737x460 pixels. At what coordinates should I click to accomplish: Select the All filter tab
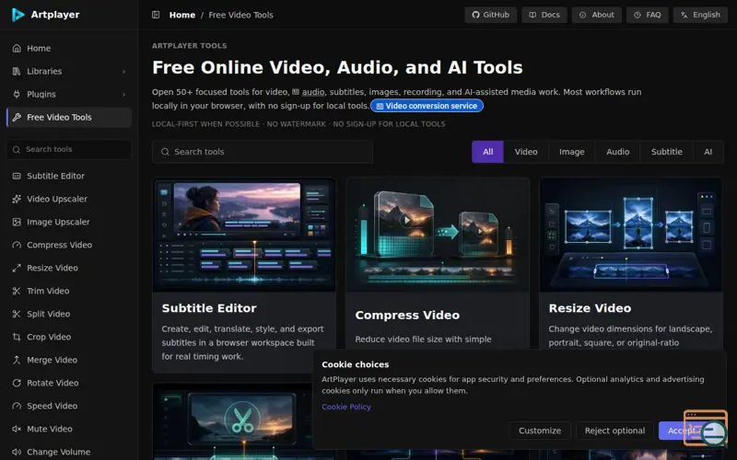point(488,152)
